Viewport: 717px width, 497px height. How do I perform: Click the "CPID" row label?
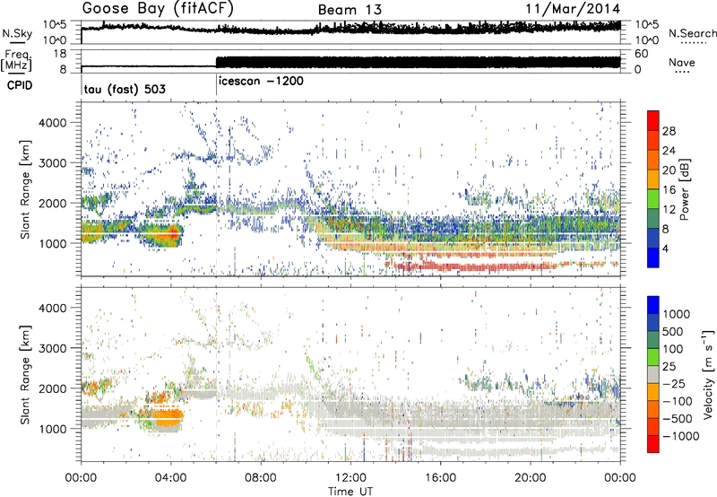tap(20, 85)
